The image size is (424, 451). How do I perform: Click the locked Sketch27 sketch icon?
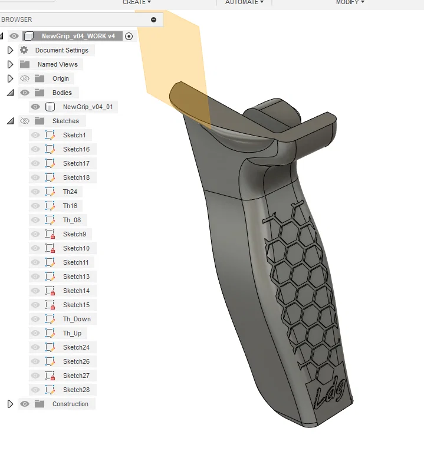(50, 376)
